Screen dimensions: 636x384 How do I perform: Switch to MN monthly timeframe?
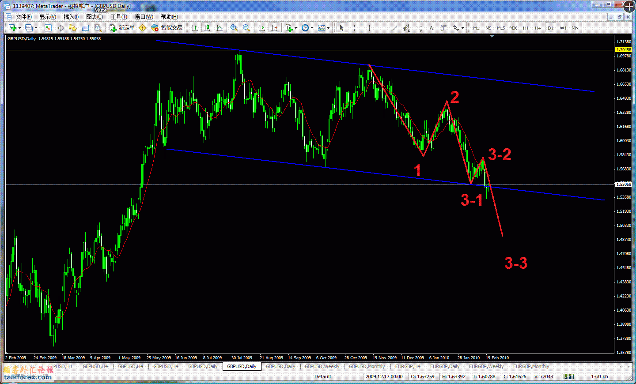(x=575, y=28)
